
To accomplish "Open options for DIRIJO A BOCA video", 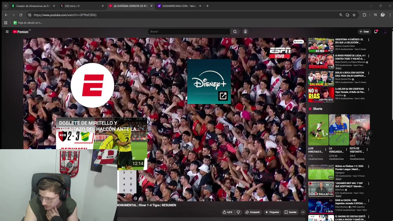I will (368, 73).
